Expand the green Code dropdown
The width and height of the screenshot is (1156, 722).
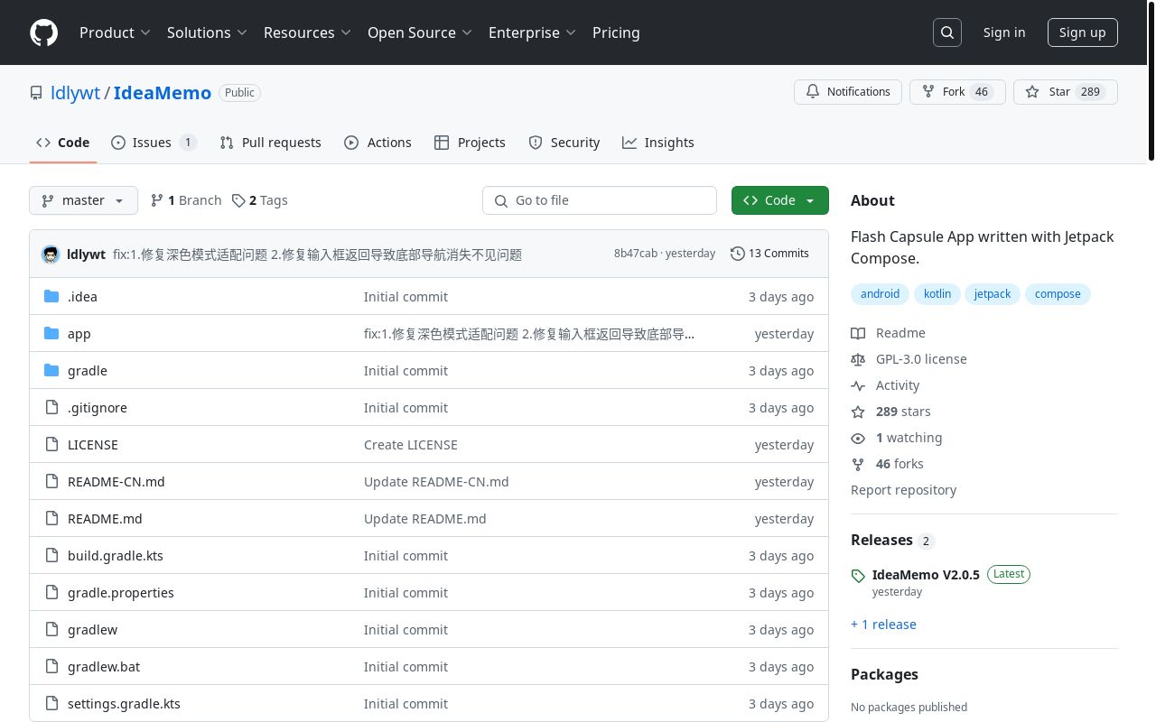point(779,200)
